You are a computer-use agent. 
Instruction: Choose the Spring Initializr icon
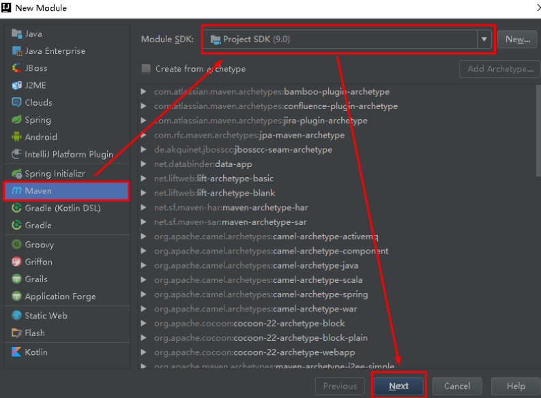(x=16, y=174)
